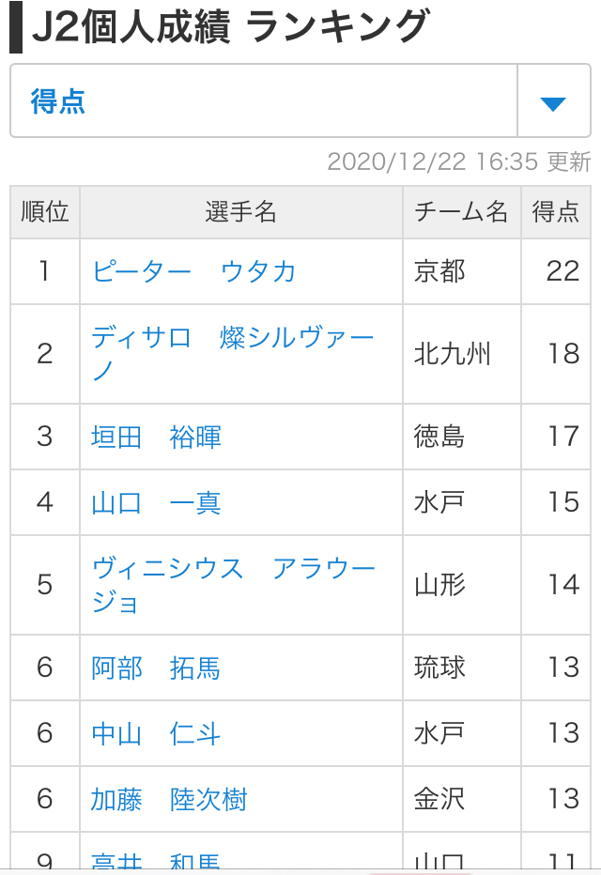Click the 得点 column header in table
This screenshot has width=601, height=875.
[556, 212]
